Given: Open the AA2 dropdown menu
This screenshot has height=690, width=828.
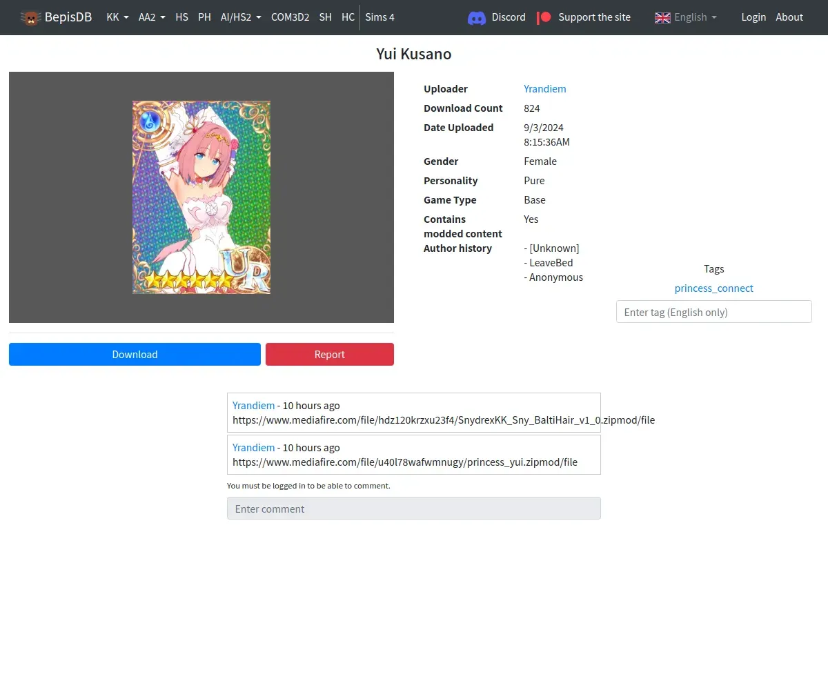Looking at the screenshot, I should [152, 17].
